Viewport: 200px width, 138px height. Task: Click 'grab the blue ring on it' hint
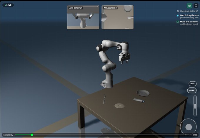point(189,18)
